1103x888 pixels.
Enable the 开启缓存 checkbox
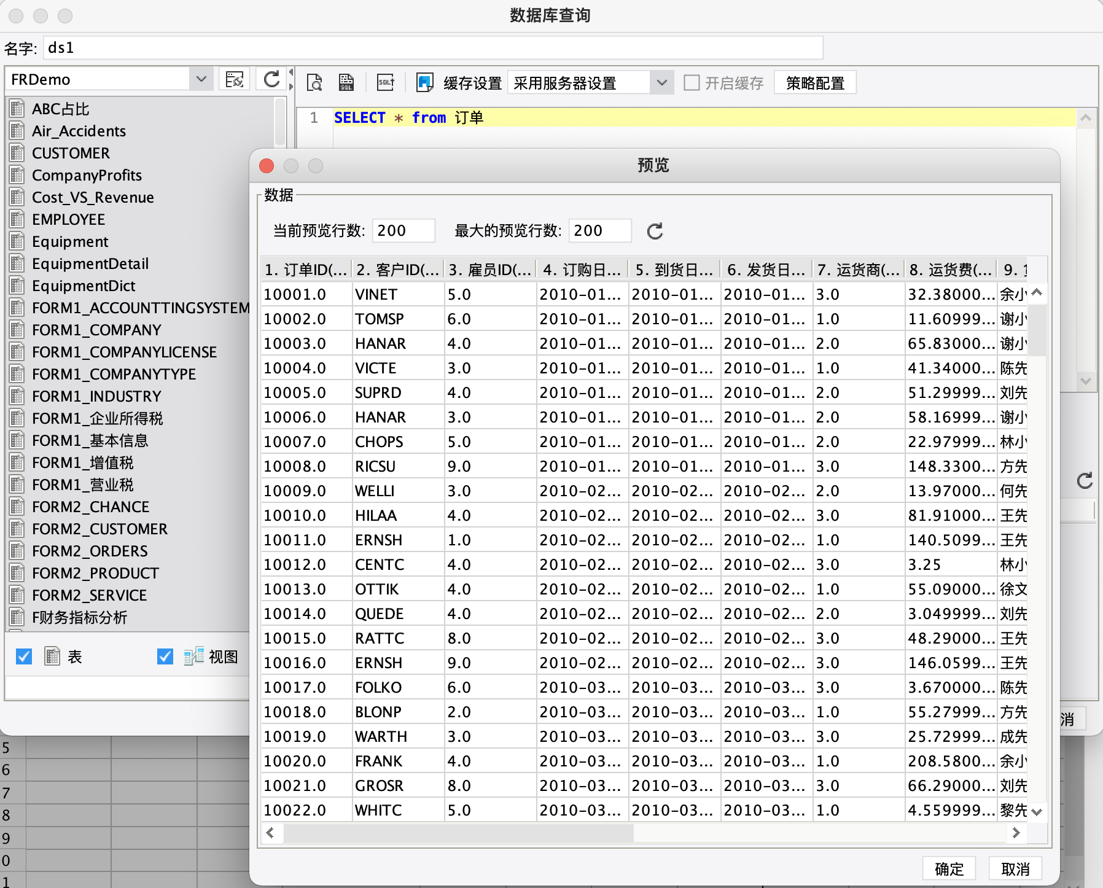click(692, 82)
